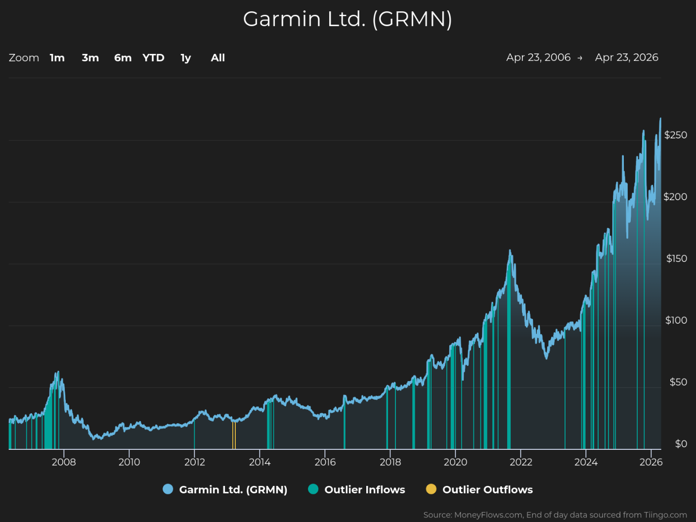Screen dimensions: 696x522
Task: Toggle the Outlier Outflows series label
Action: 488,489
